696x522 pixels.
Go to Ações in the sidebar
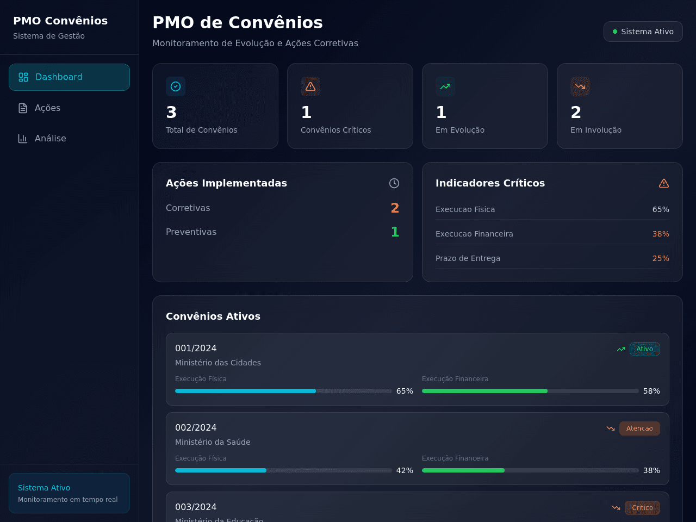pyautogui.click(x=69, y=108)
